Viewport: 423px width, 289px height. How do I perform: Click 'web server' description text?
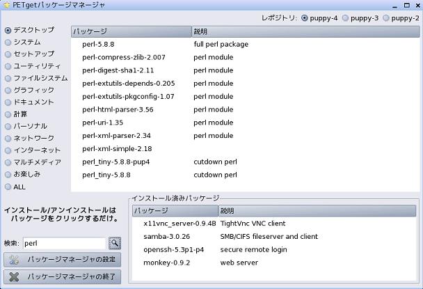click(x=239, y=263)
